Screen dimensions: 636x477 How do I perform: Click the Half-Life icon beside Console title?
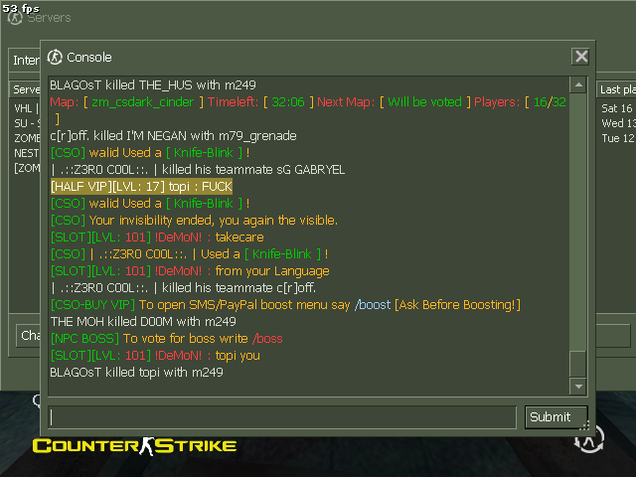click(55, 58)
